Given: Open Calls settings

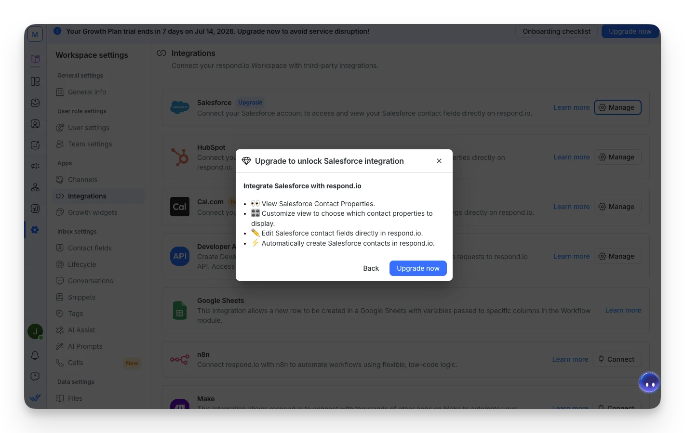Looking at the screenshot, I should click(x=98, y=363).
